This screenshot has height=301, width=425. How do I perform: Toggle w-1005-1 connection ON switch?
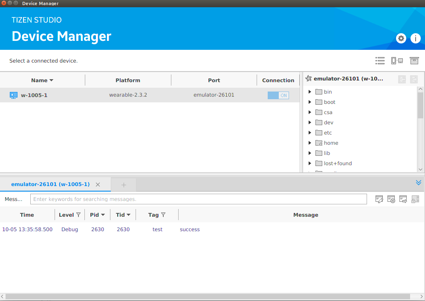pyautogui.click(x=278, y=95)
